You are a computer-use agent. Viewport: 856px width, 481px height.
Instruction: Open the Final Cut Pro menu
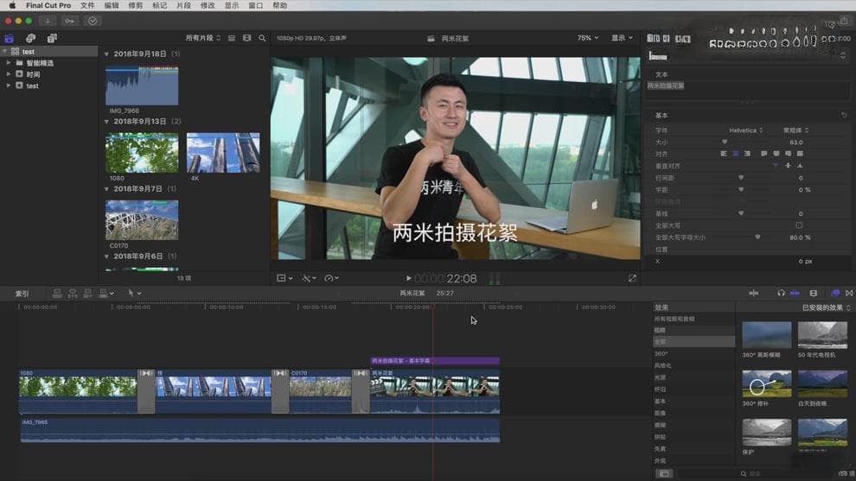(48, 5)
